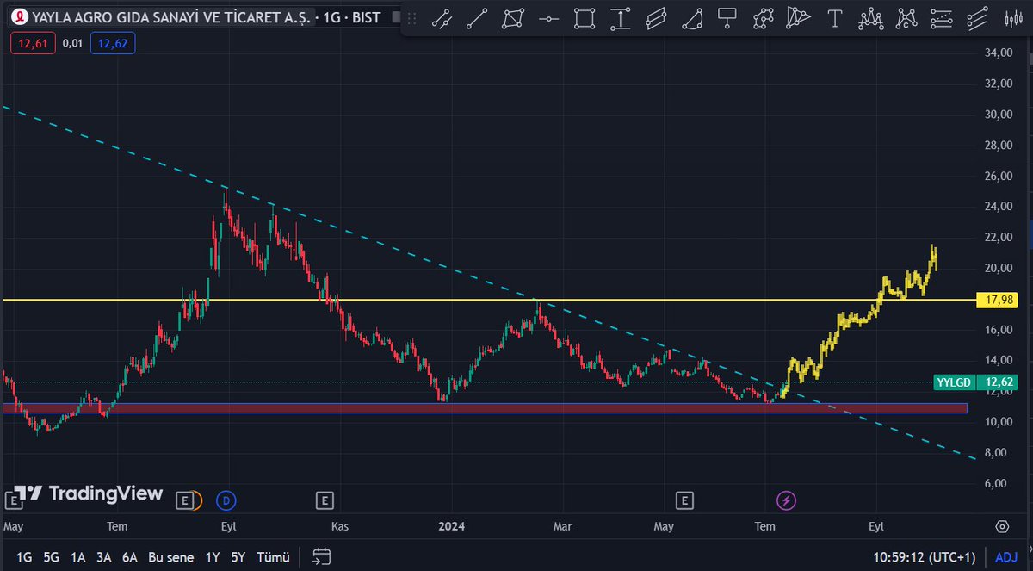This screenshot has width=1033, height=571.
Task: Click the orange crescent marker near Eyl
Action: click(x=196, y=500)
